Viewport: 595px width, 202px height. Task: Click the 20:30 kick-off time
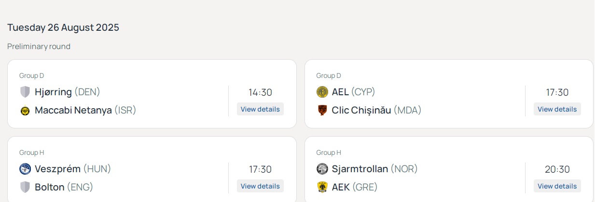[x=557, y=169]
